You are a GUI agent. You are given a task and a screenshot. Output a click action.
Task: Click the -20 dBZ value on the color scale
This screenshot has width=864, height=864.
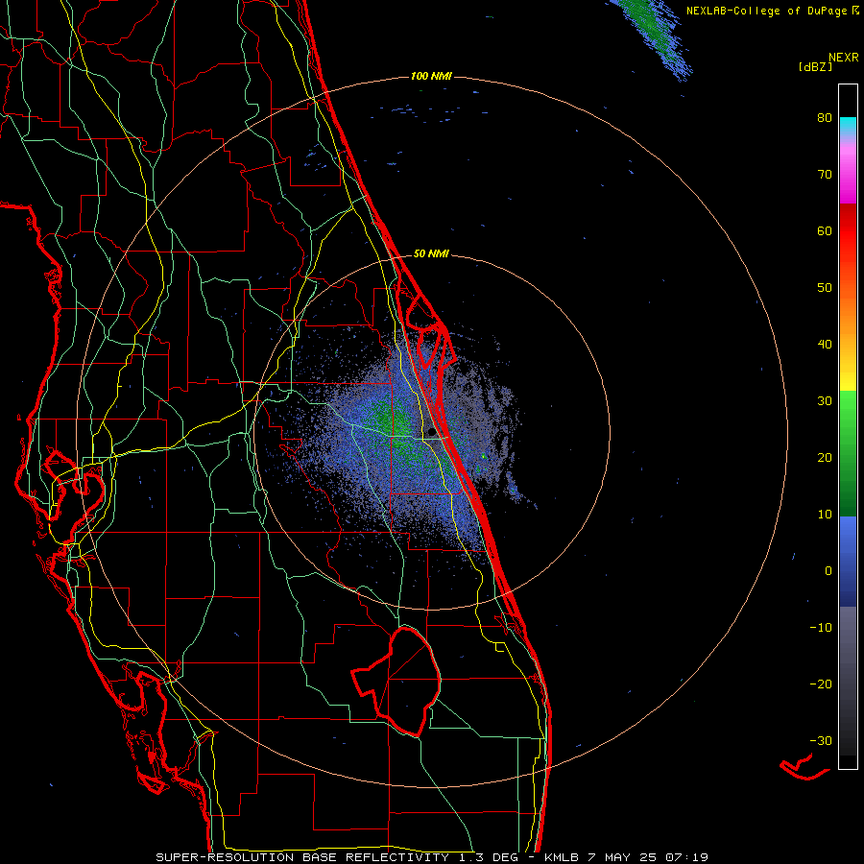coord(821,684)
